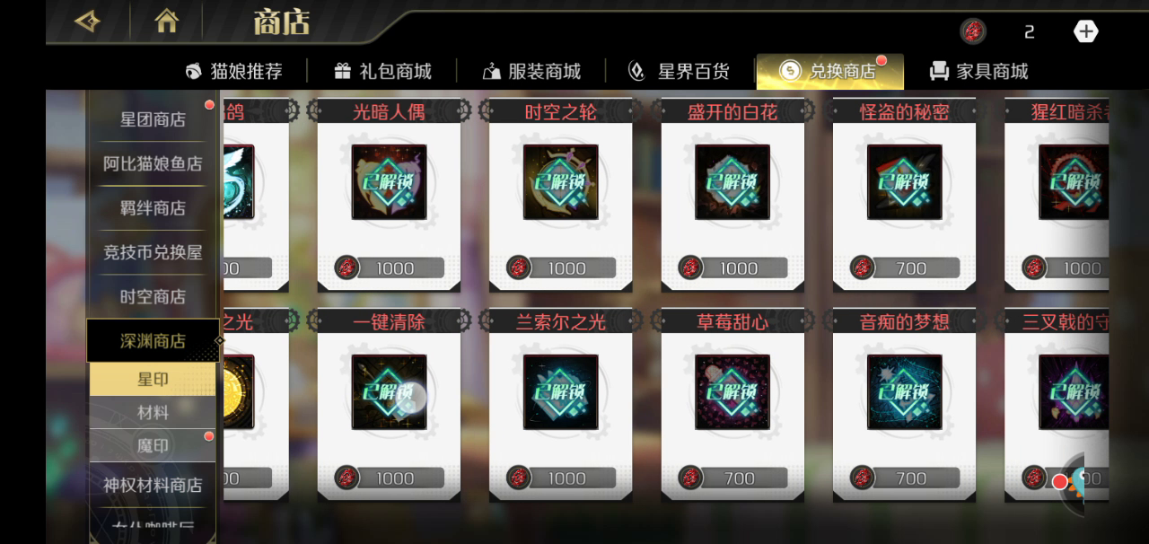Viewport: 1149px width, 544px height.
Task: Select 一键清除 item icon
Action: (x=389, y=392)
